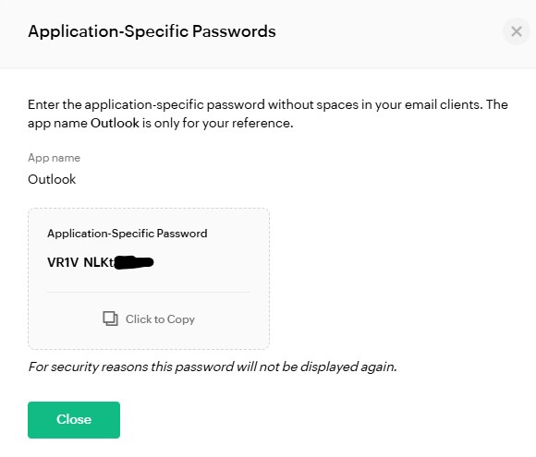
Task: Click the instruction text about email clients
Action: pos(268,114)
